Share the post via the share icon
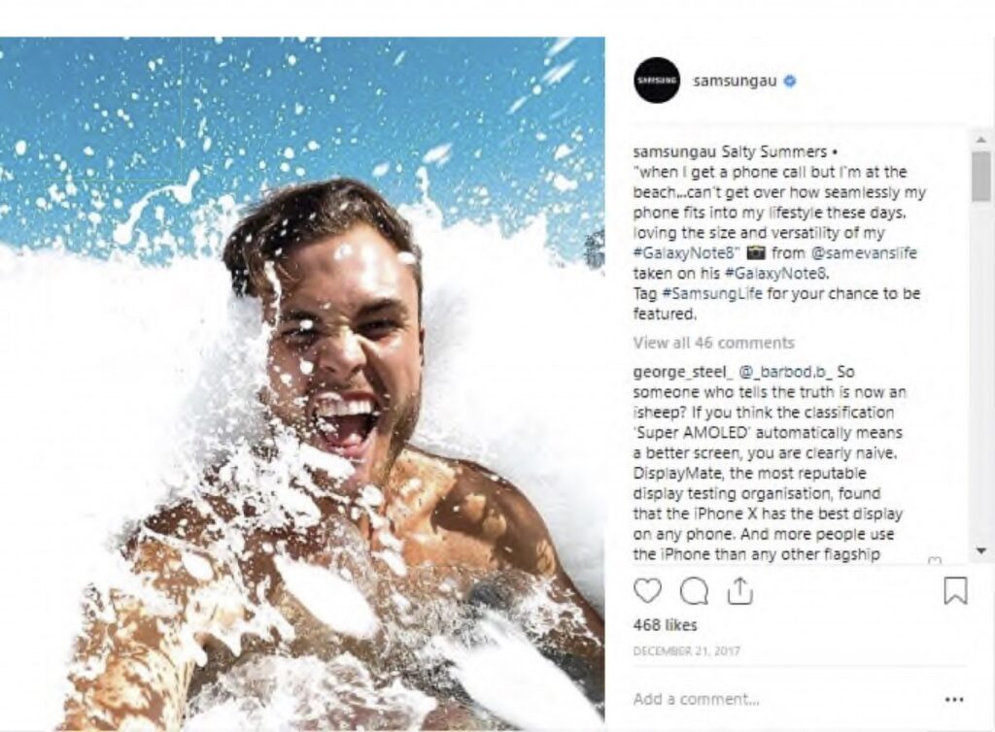 tap(739, 590)
